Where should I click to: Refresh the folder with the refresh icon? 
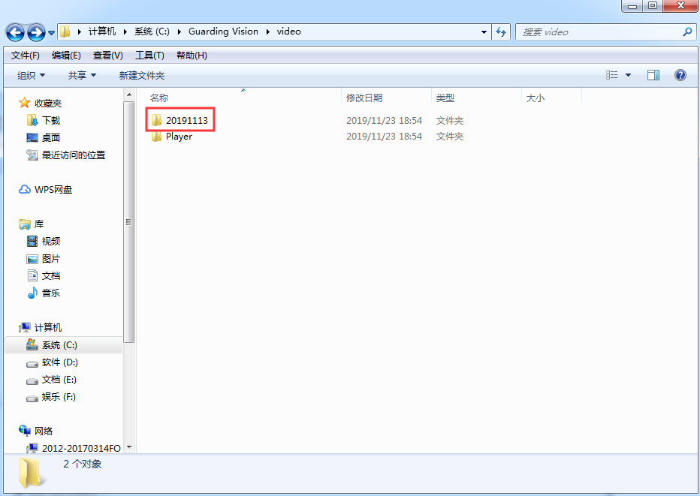pyautogui.click(x=501, y=32)
